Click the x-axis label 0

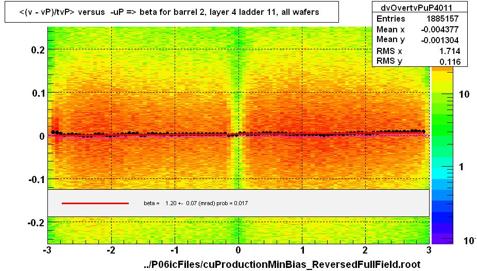point(238,250)
